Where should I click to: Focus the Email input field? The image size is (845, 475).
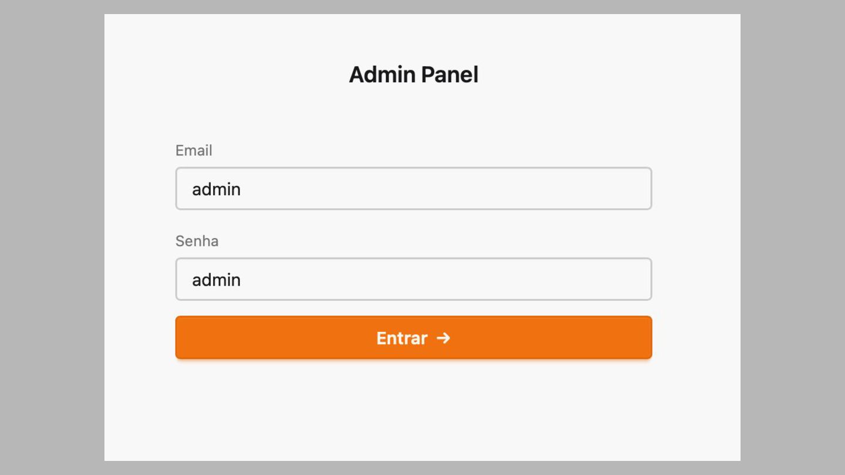click(413, 189)
